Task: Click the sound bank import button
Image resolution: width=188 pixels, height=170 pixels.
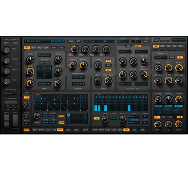Action: [6, 43]
